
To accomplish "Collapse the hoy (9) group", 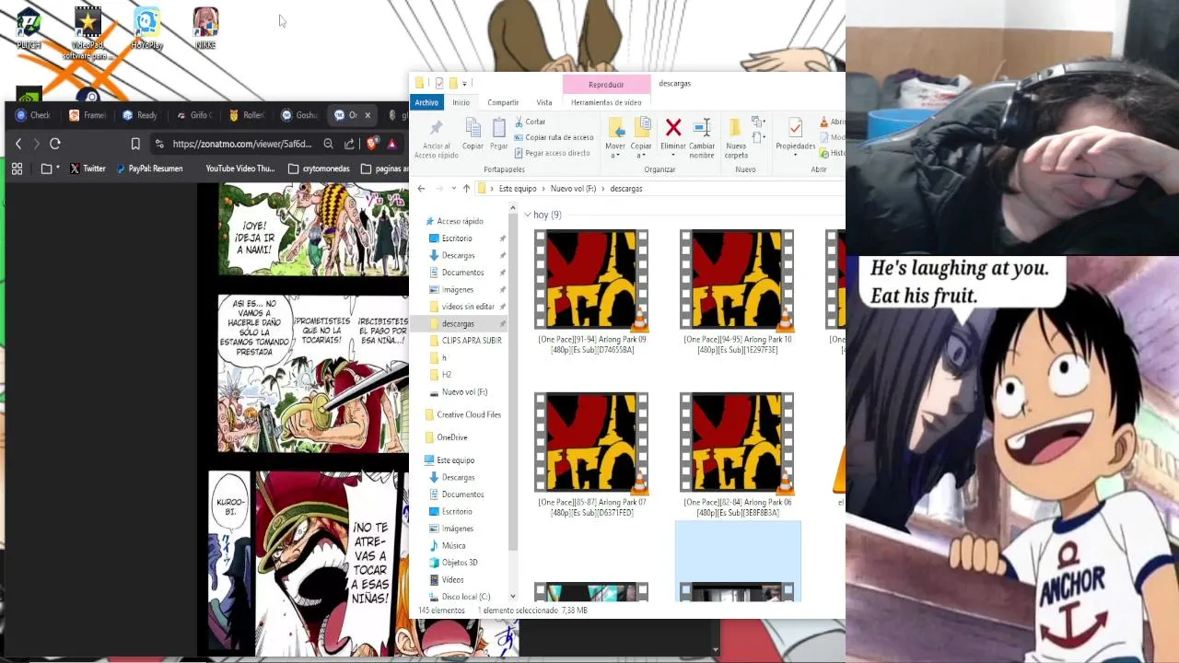I will (x=527, y=215).
